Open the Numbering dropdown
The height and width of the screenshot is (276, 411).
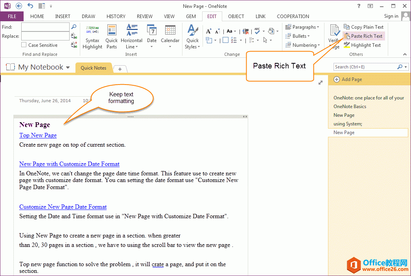(303, 45)
